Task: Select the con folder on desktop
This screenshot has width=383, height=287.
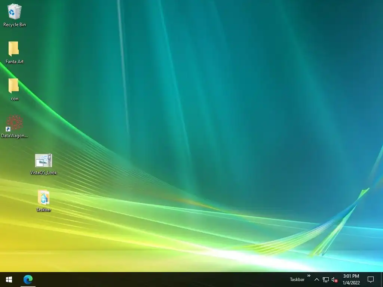Action: [14, 86]
